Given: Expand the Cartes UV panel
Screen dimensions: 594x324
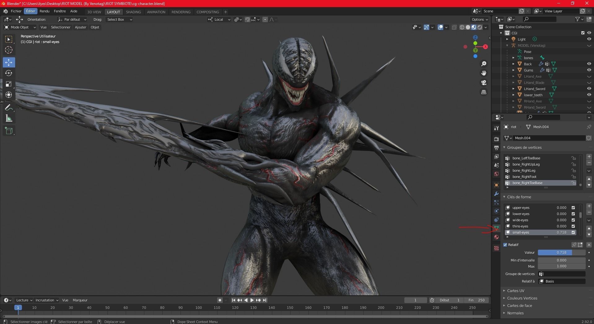Looking at the screenshot, I should [516, 291].
